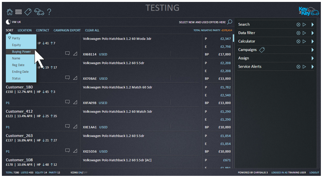The width and height of the screenshot is (322, 177).
Task: Select Volkswagen Polo Hatchback 1.2 60 Moda 3dr
Action: (117, 39)
